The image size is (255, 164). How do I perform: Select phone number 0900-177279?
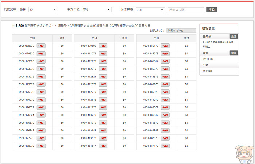tap(26, 138)
